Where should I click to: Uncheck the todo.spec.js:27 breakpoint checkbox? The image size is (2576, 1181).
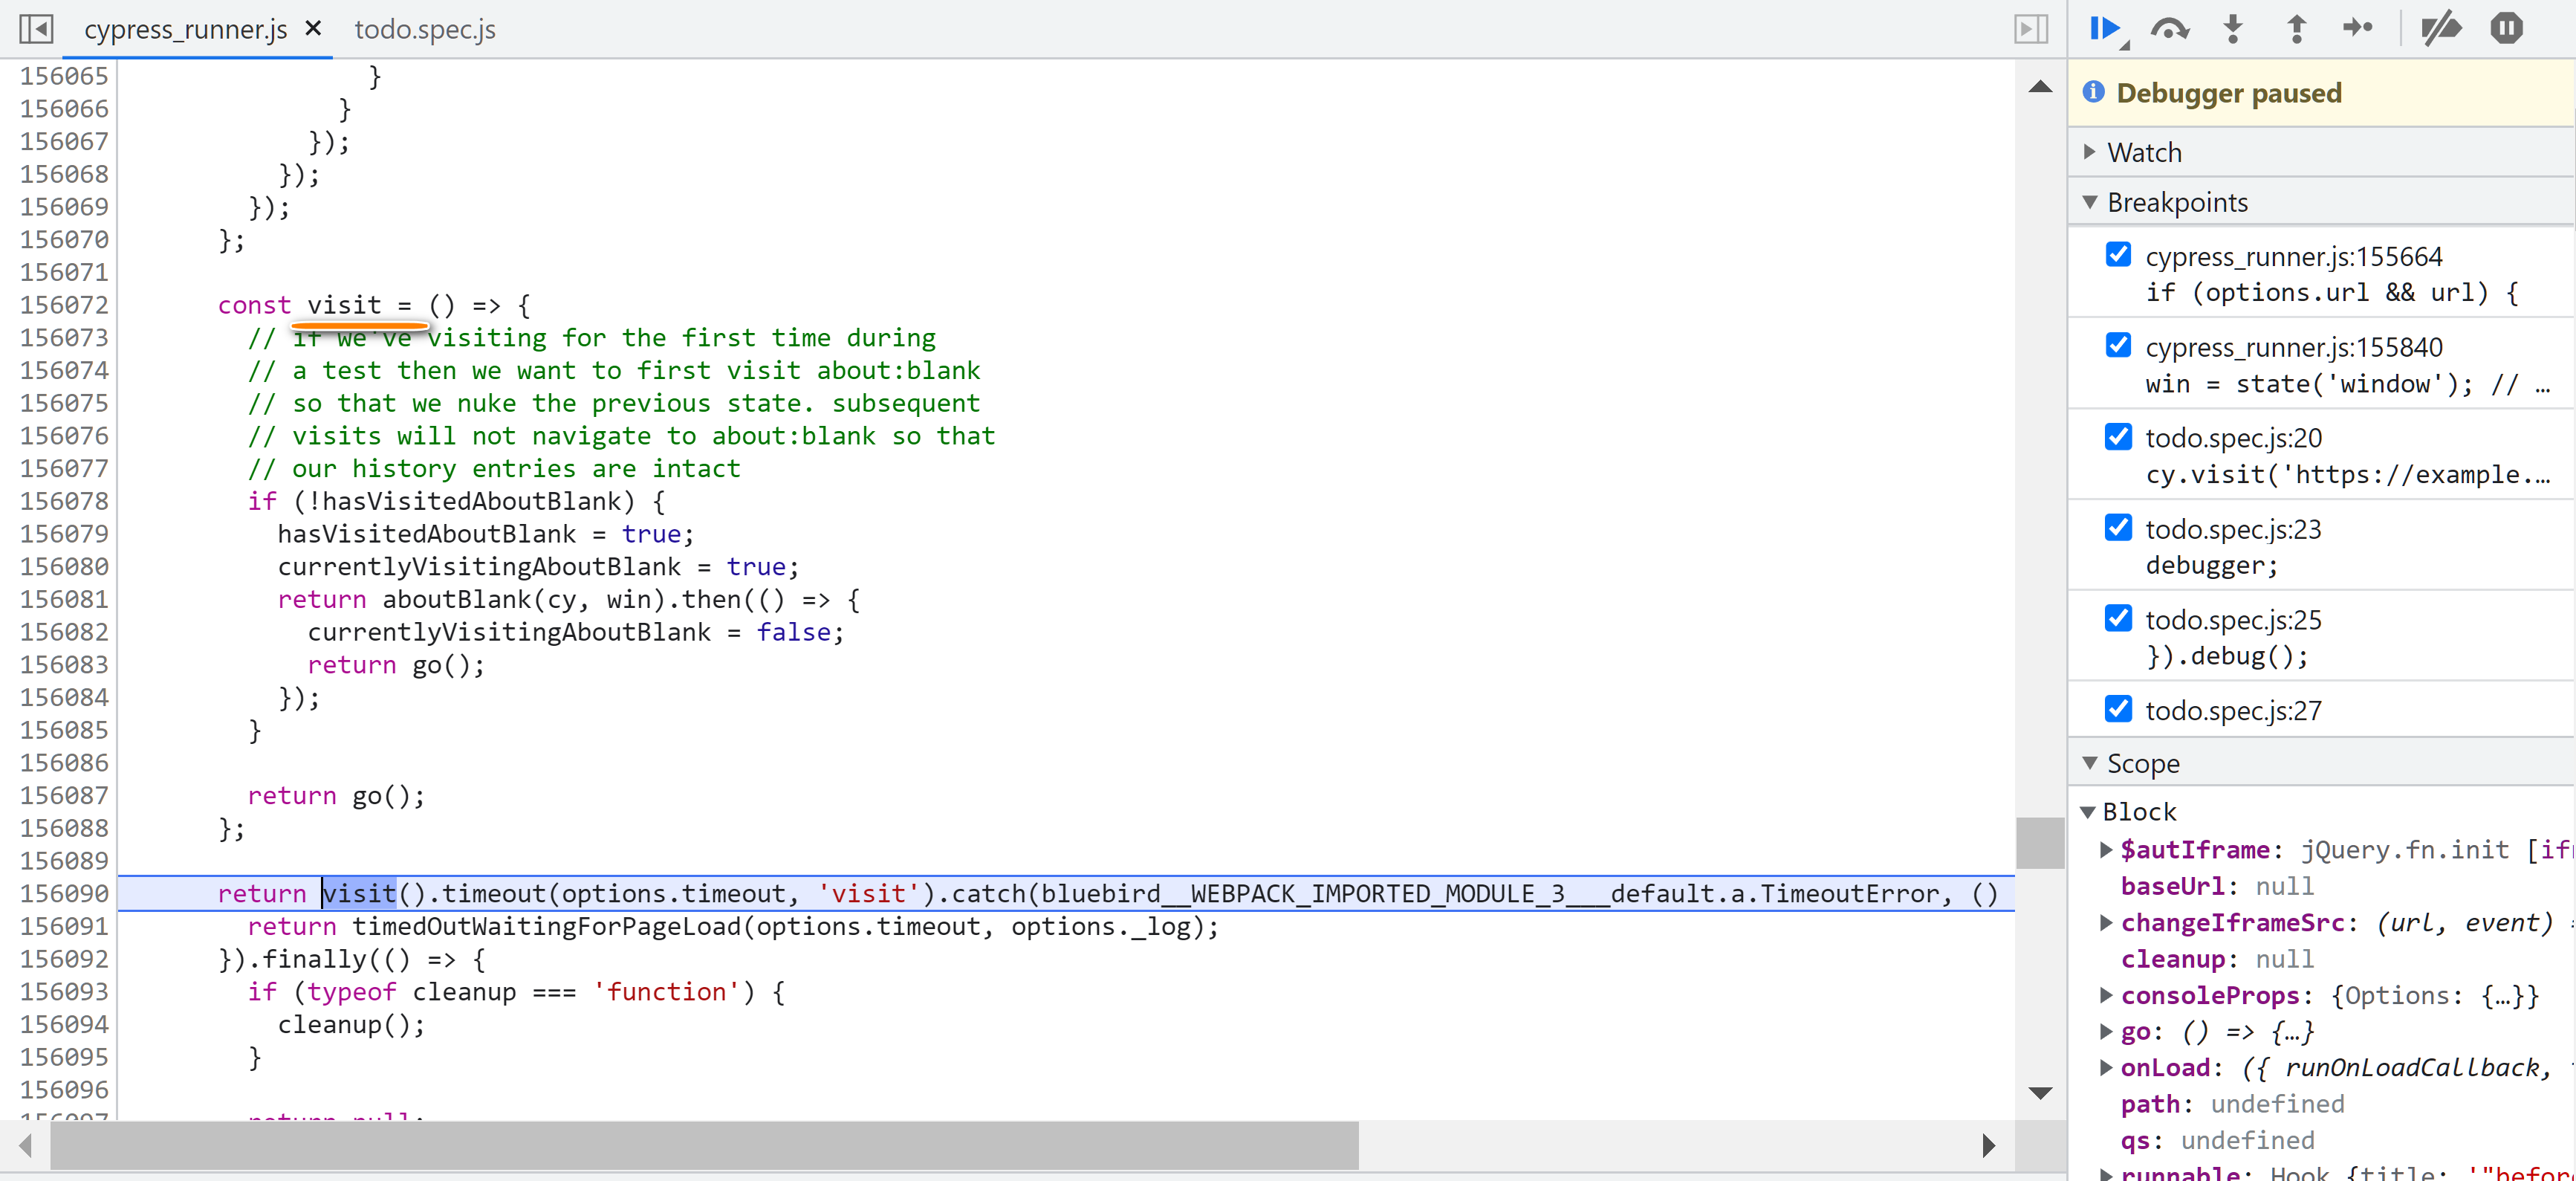2118,709
